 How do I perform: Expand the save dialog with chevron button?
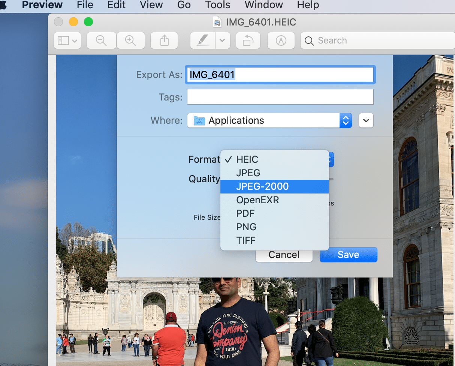tap(366, 120)
